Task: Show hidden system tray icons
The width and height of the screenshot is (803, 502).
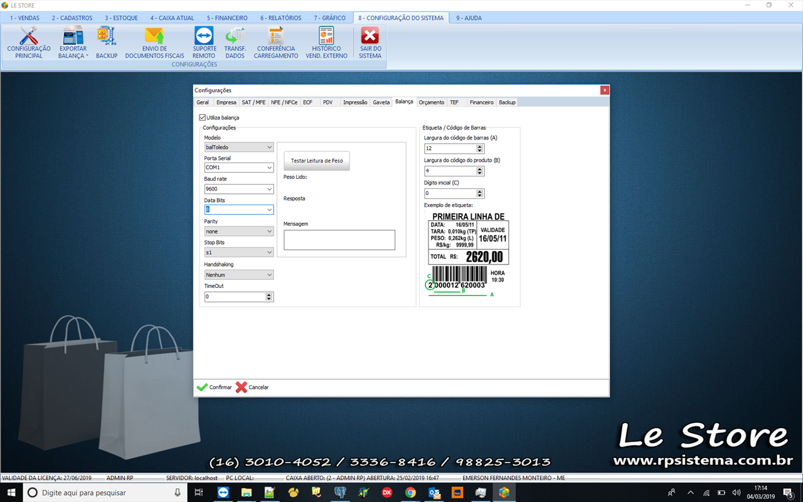Action: (x=691, y=493)
